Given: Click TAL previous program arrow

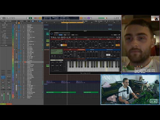Looking at the screenshot, I should tap(76, 37).
